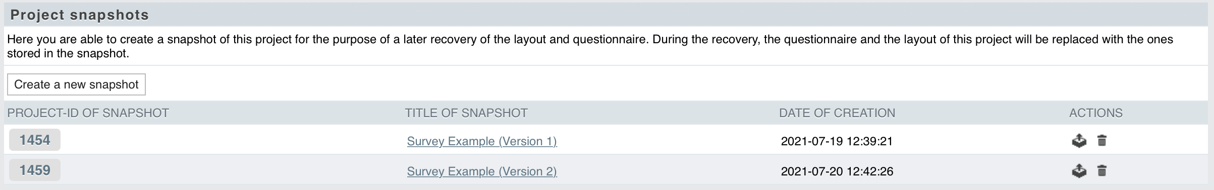Create a new snapshot
Viewport: 1214px width, 190px height.
pos(76,84)
